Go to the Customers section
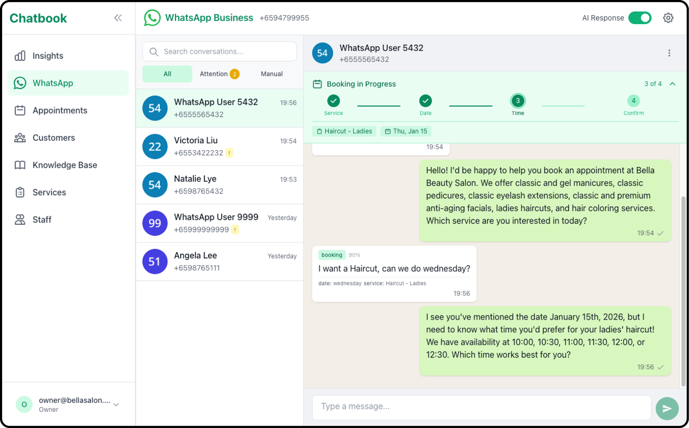This screenshot has width=689, height=428. [x=53, y=138]
